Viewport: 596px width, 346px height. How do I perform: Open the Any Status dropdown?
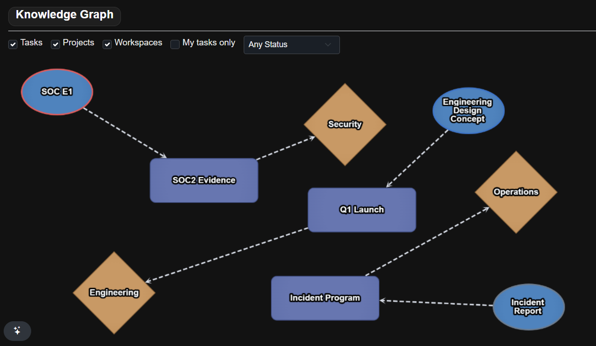tap(291, 44)
